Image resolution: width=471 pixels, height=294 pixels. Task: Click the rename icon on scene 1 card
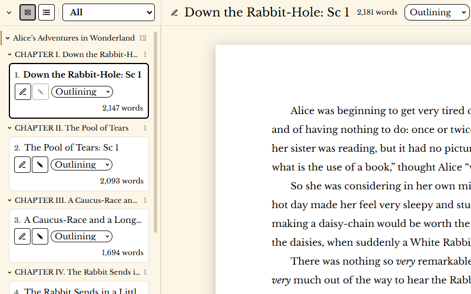(x=22, y=92)
